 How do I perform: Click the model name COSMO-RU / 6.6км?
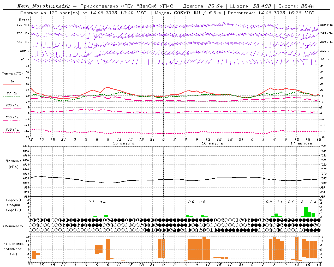[x=198, y=13]
